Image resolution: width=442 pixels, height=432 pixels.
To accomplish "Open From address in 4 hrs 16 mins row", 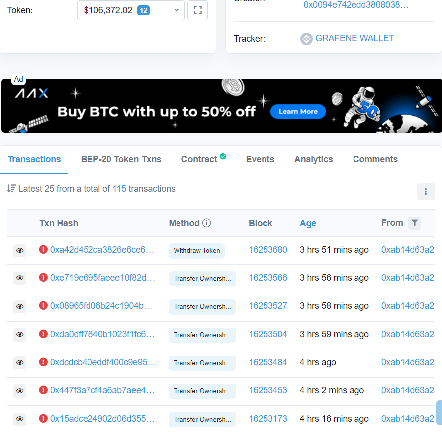I will point(408,419).
